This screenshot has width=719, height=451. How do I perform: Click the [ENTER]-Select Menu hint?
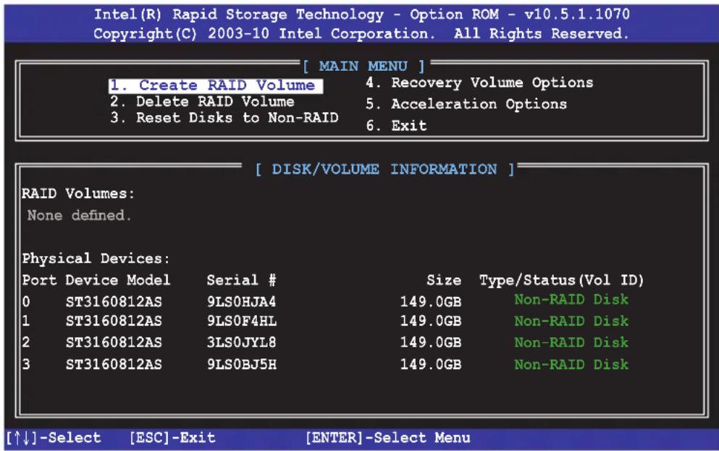click(x=388, y=438)
